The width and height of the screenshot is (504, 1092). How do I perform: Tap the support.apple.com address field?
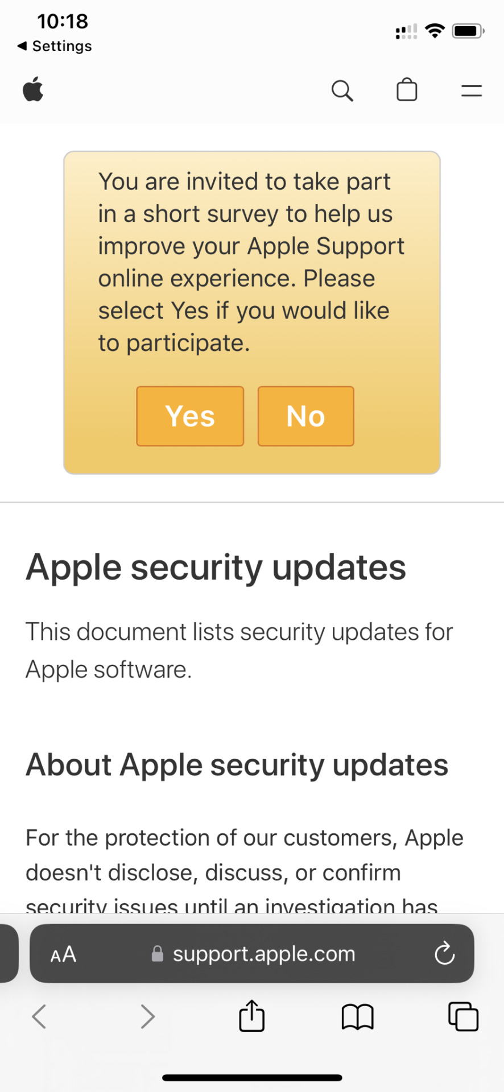point(252,953)
